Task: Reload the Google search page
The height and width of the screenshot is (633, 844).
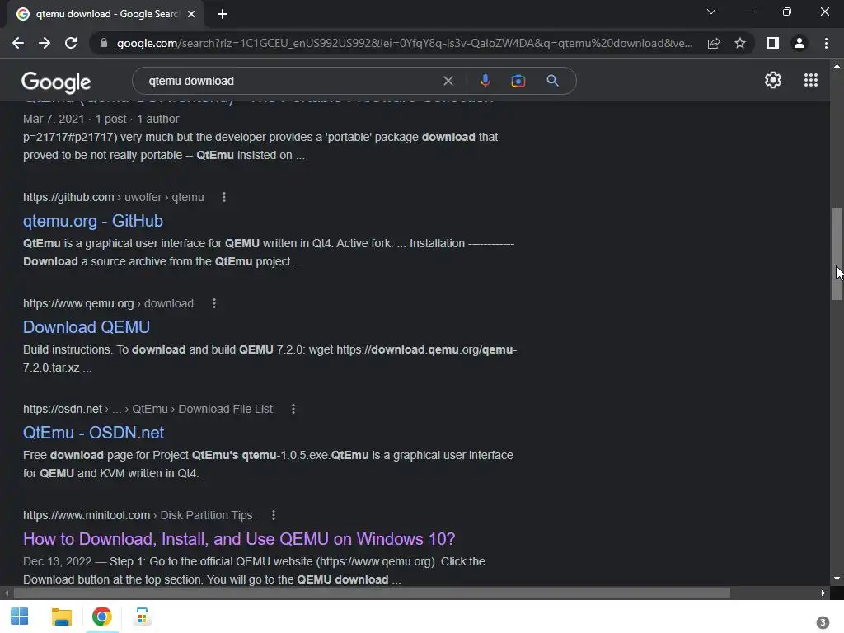Action: coord(71,43)
